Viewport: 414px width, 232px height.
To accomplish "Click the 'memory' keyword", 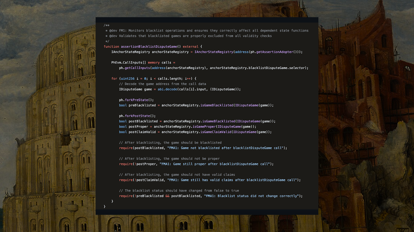I will (x=154, y=63).
